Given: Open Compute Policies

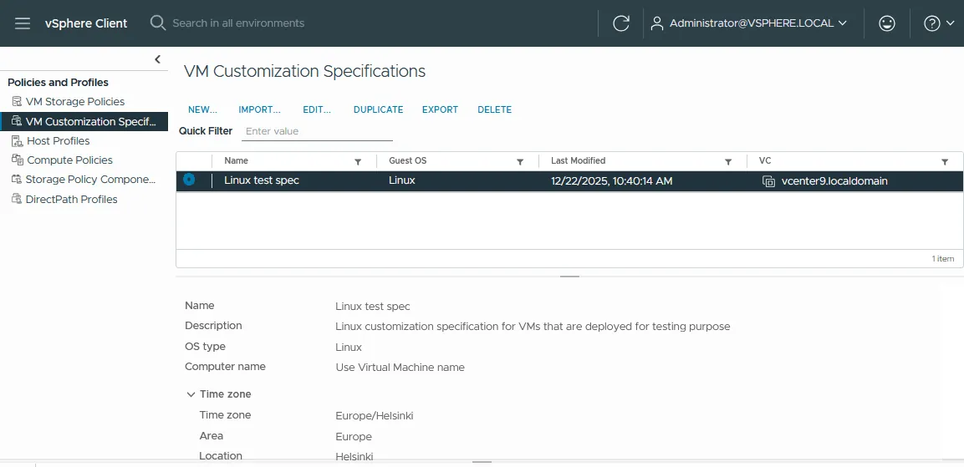Looking at the screenshot, I should tap(70, 160).
